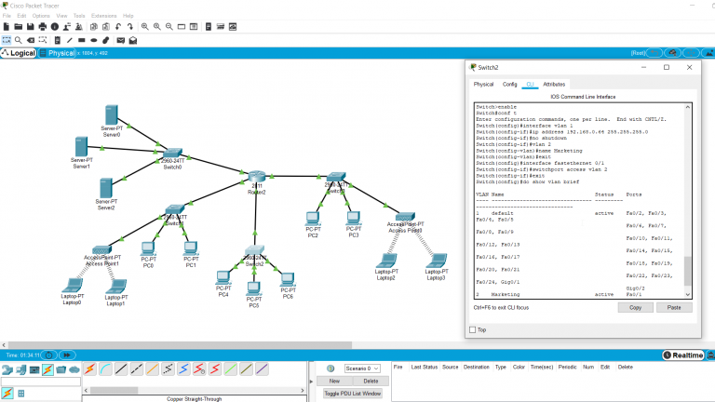
Task: Open the Scenario 0 dropdown
Action: tap(362, 368)
